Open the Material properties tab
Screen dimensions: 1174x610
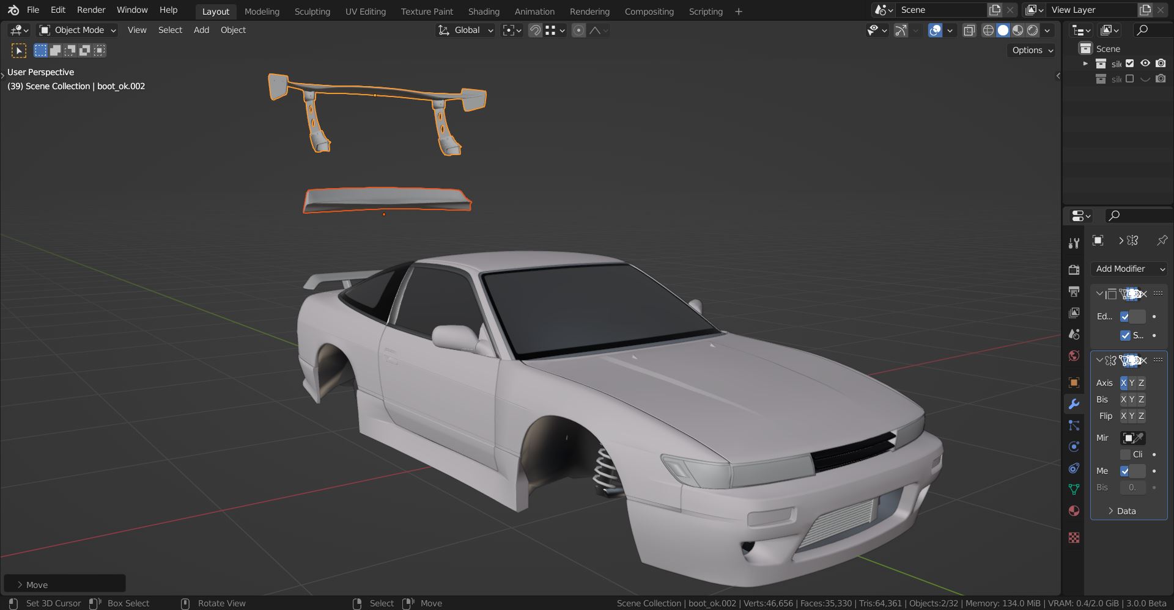pyautogui.click(x=1074, y=510)
